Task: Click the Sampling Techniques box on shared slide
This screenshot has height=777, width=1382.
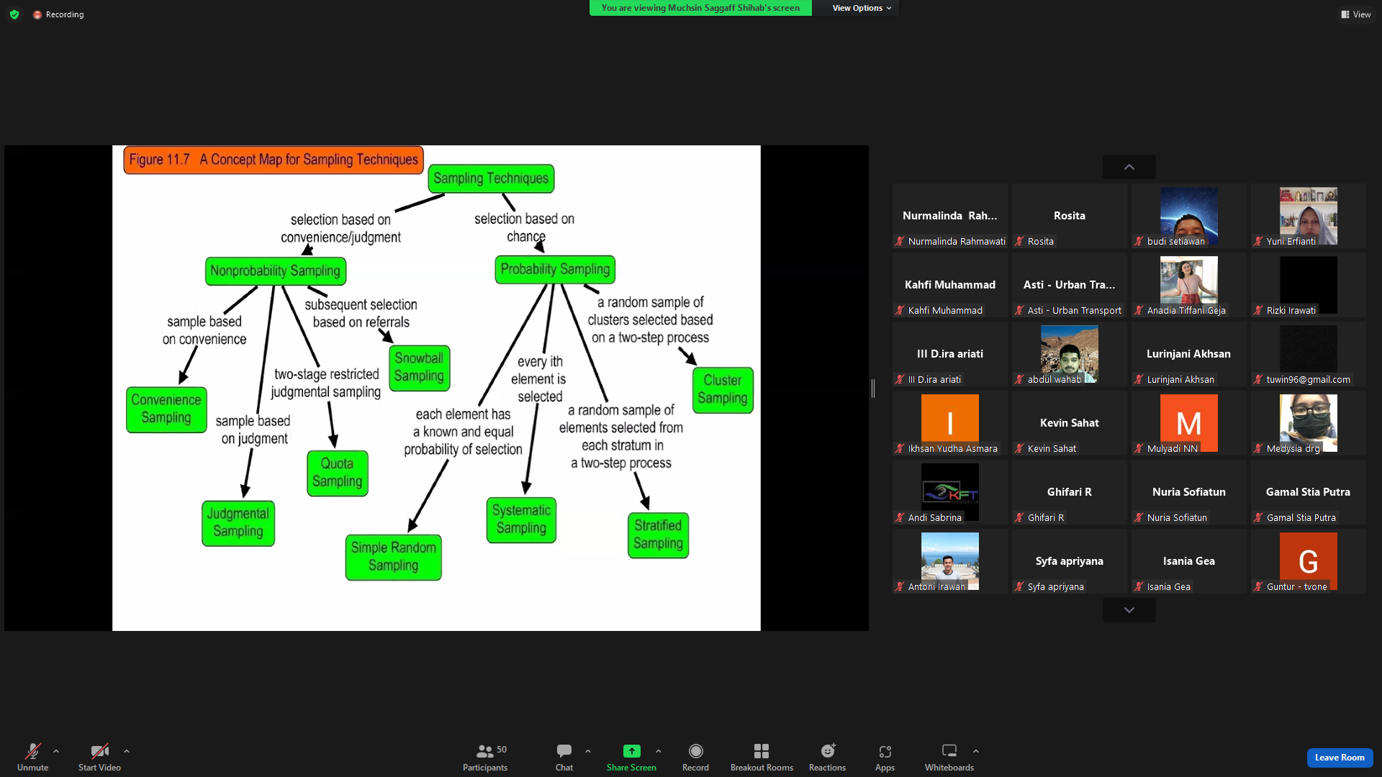Action: tap(491, 178)
